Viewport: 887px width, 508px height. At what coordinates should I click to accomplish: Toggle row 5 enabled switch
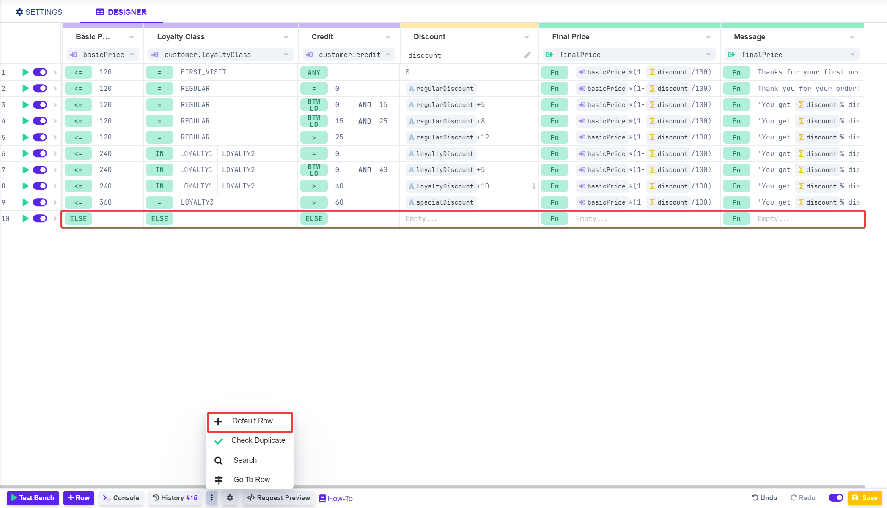[40, 137]
